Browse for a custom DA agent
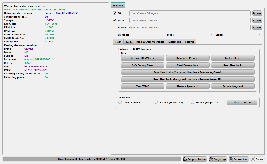267x164 pixels. coord(257,13)
